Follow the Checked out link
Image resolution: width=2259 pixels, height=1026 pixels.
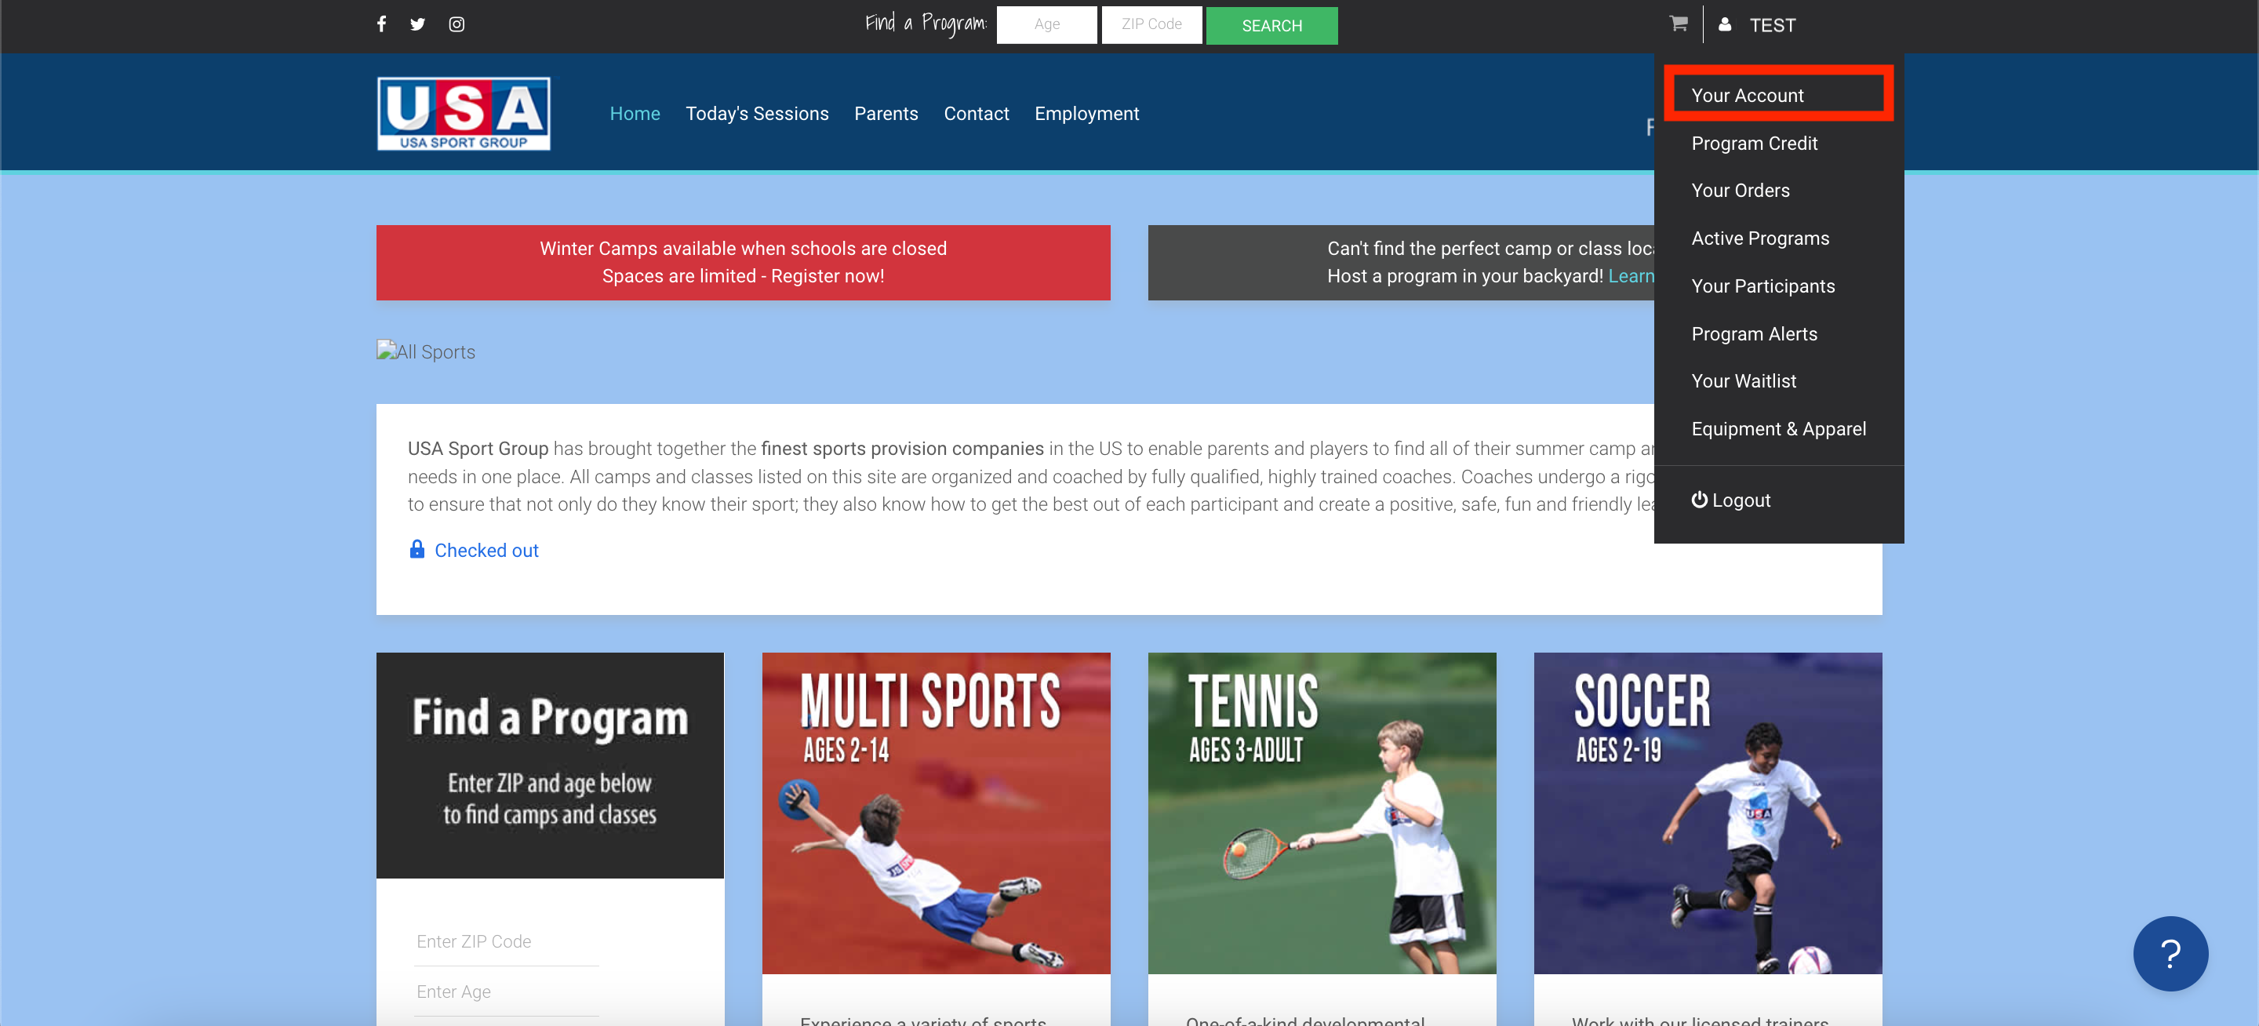tap(486, 550)
